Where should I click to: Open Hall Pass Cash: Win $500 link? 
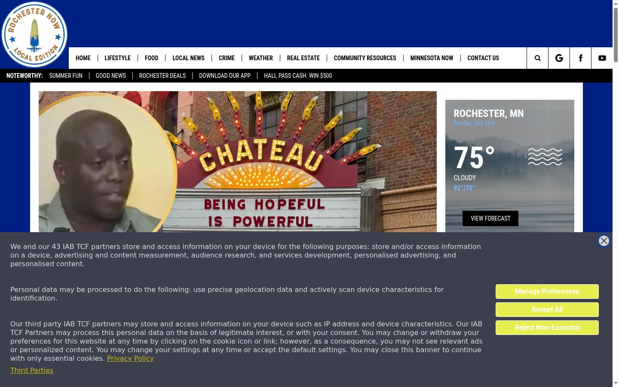(x=298, y=76)
